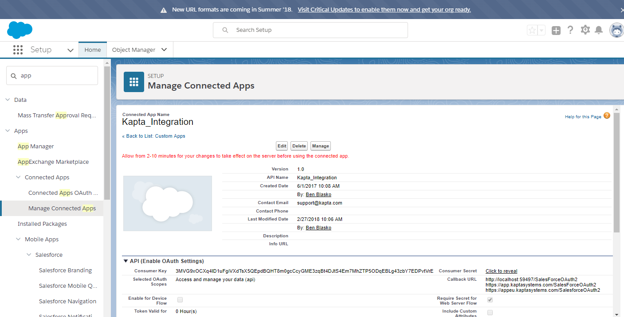Screen dimensions: 624x317
Task: Open AppExchange Marketplace in sidebar
Action: pos(53,162)
